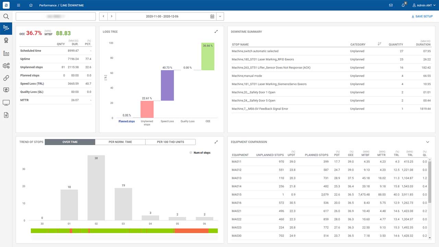439x247 pixels.
Task: Click the tallest trend bar for day 02
Action: click(x=96, y=188)
